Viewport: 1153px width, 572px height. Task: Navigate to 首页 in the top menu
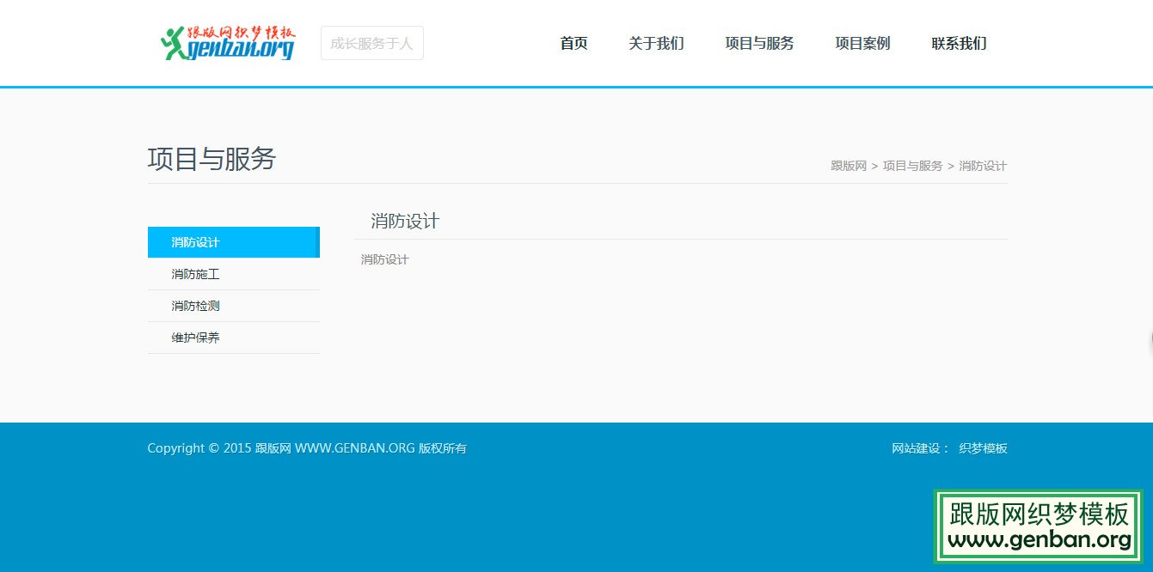(x=573, y=44)
